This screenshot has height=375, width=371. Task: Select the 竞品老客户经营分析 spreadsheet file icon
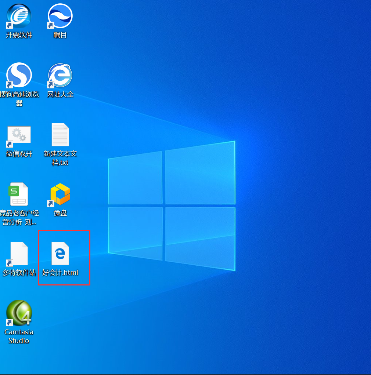pos(19,194)
